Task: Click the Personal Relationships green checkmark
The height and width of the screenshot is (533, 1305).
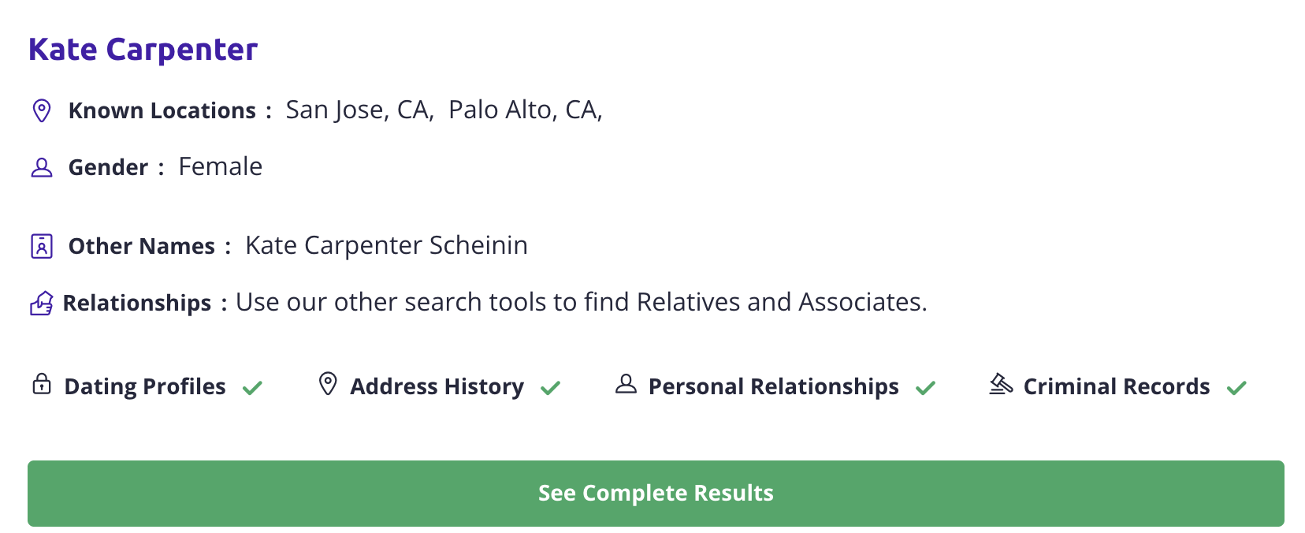Action: click(925, 388)
